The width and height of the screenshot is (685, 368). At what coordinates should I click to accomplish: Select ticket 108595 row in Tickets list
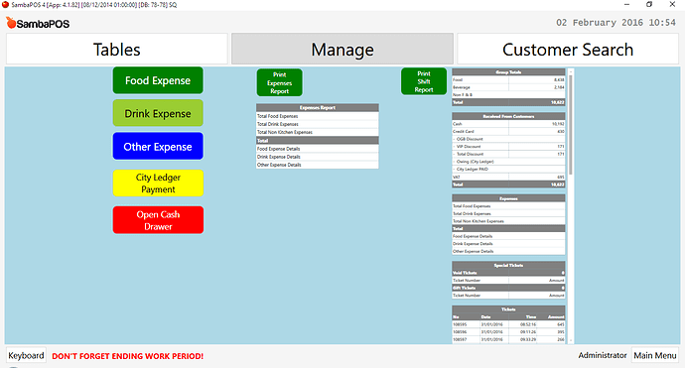(508, 324)
